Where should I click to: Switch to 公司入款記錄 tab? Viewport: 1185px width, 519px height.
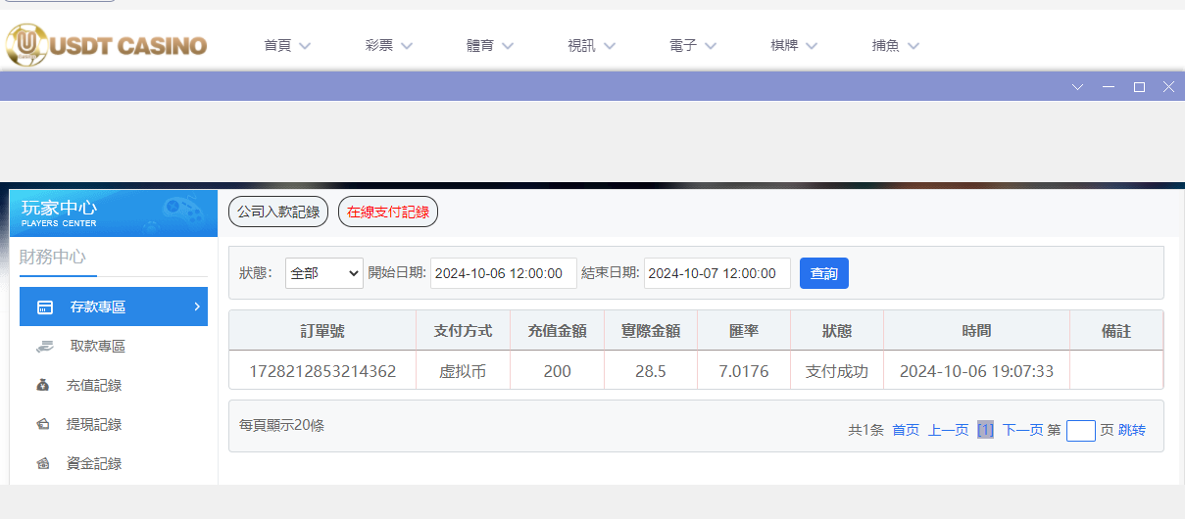click(x=278, y=212)
